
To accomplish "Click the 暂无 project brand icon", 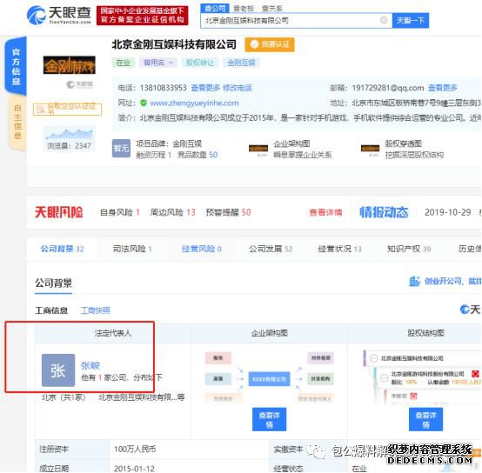I will pos(121,149).
